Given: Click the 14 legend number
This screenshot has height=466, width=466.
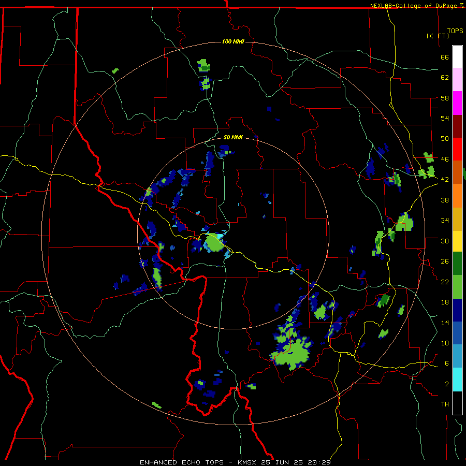Looking at the screenshot, I should pos(445,323).
